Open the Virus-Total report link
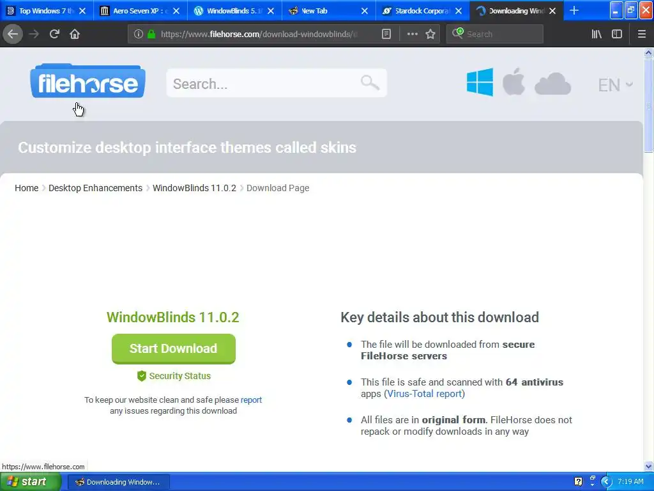Screen dimensions: 654x491 [424, 394]
